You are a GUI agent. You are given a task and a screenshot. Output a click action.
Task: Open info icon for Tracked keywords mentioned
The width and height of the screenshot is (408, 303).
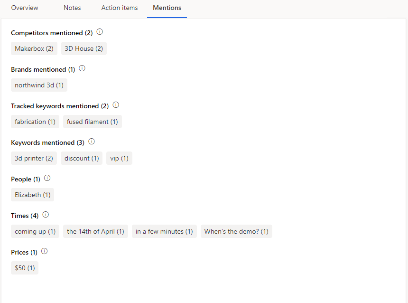click(115, 105)
